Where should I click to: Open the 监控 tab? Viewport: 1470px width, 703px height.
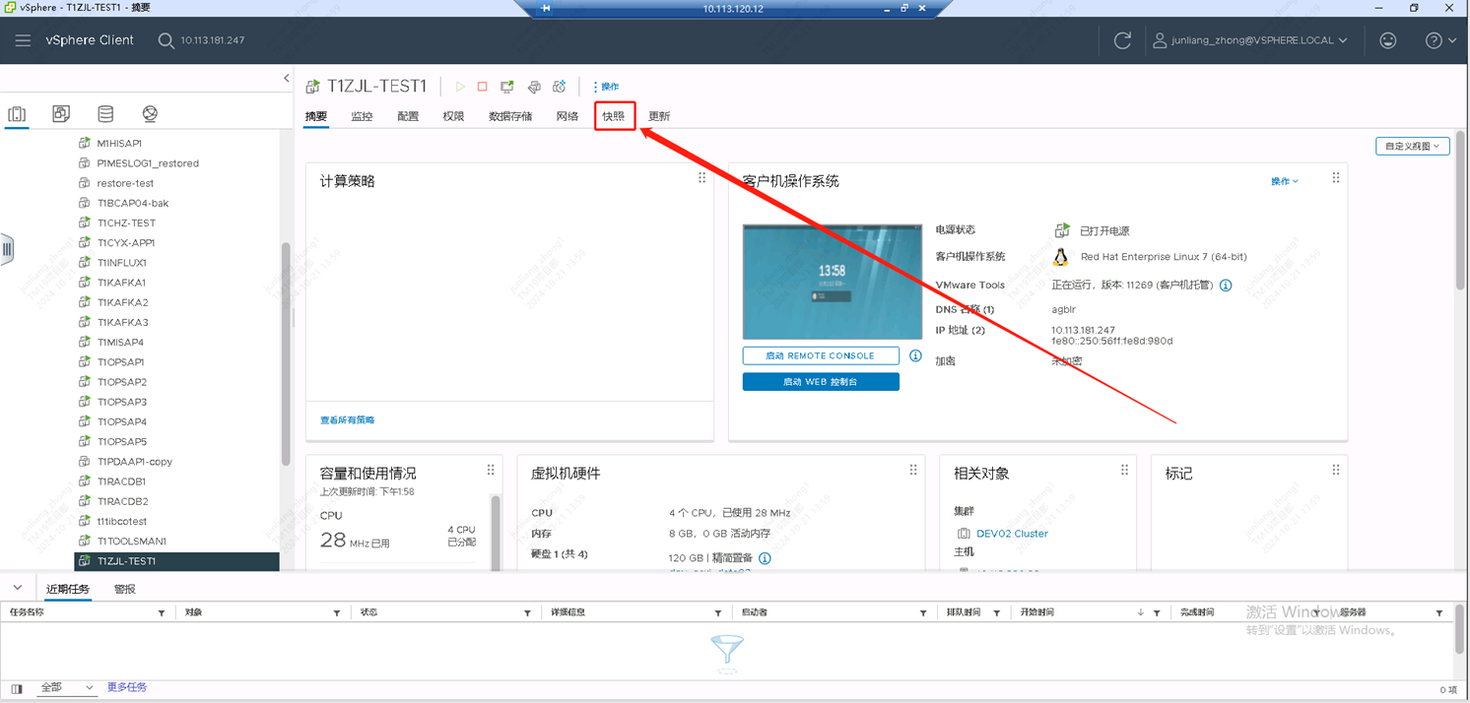[x=362, y=116]
